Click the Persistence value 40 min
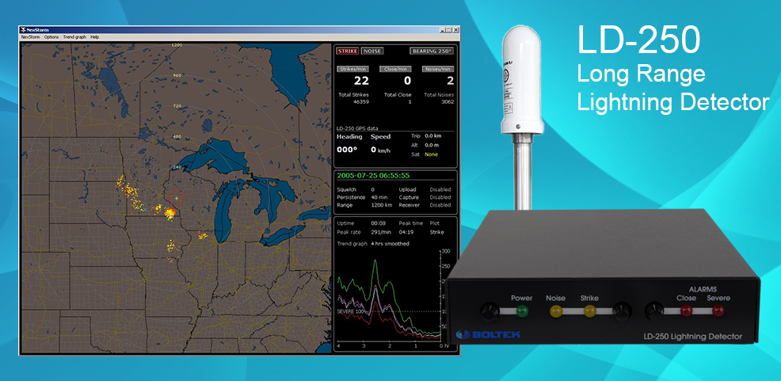Image resolution: width=781 pixels, height=381 pixels. point(379,197)
